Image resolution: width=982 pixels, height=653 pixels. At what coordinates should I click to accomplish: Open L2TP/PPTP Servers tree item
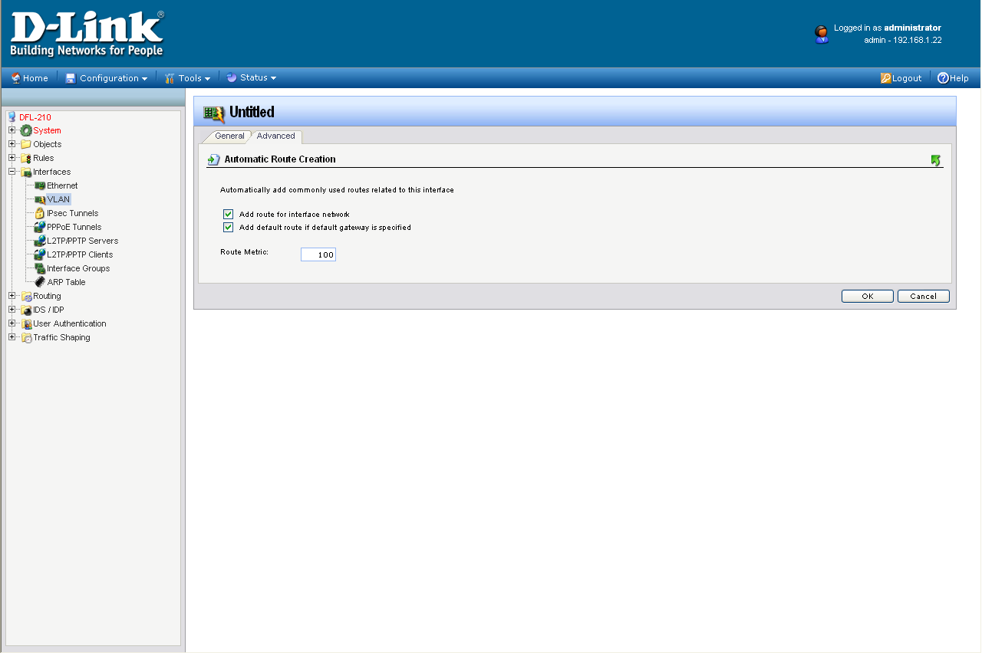click(83, 241)
